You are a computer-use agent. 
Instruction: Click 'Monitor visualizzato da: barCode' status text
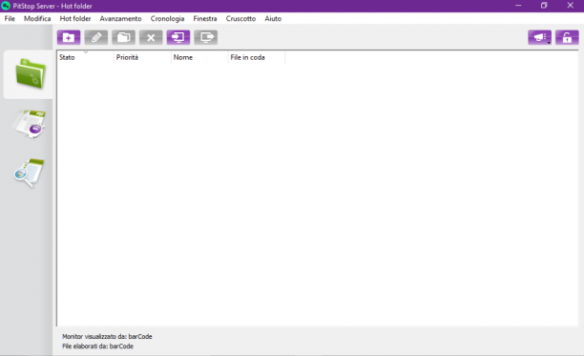click(107, 336)
